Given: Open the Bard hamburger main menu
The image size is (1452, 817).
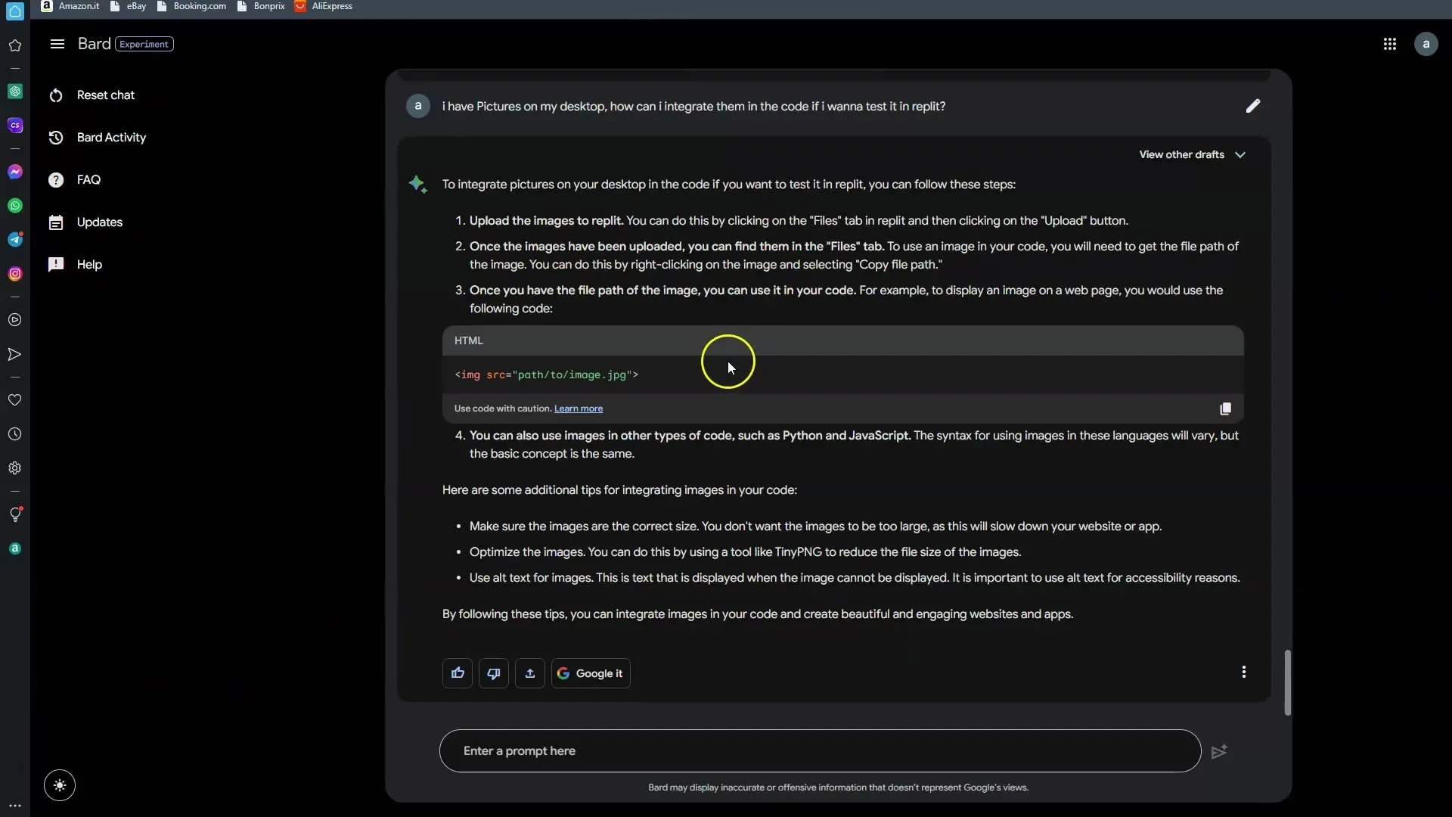Looking at the screenshot, I should [57, 44].
